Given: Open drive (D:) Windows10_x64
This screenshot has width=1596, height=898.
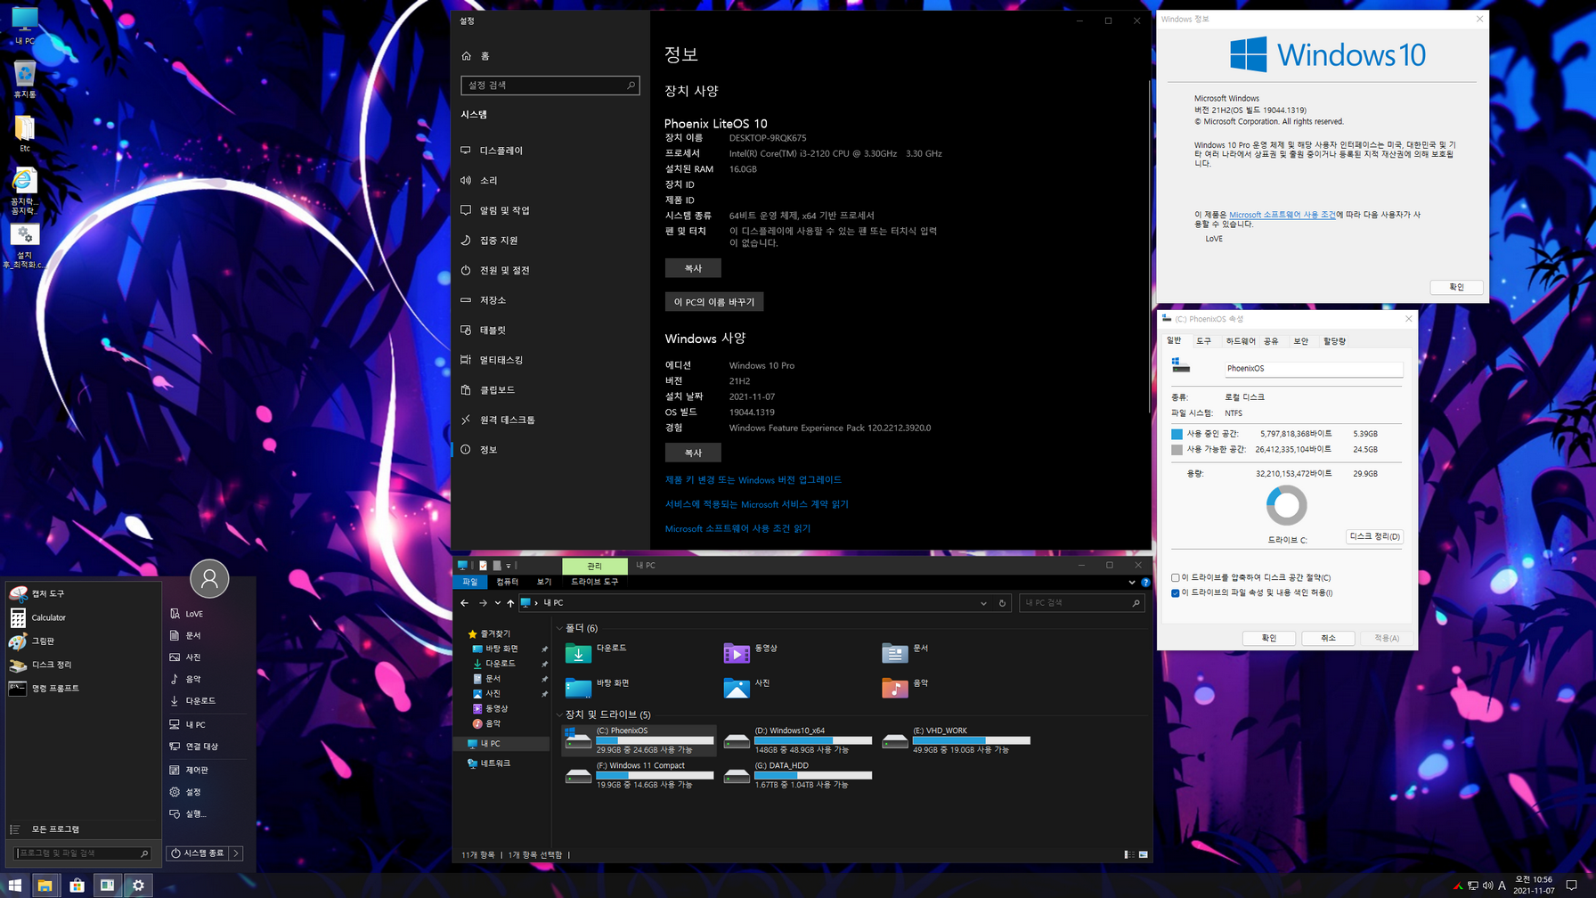Looking at the screenshot, I should (797, 740).
